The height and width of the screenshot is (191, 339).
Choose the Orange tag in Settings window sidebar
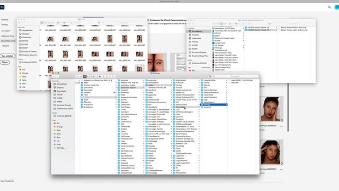(x=59, y=127)
